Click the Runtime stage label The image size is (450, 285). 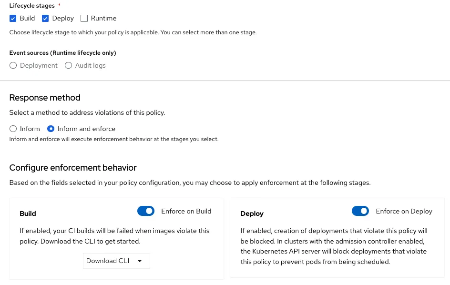103,18
